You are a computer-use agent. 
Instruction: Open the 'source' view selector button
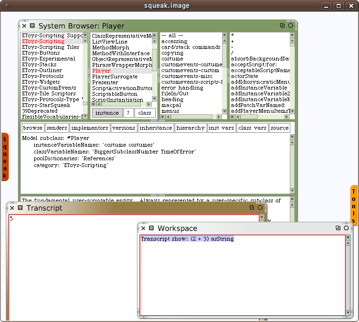click(279, 128)
